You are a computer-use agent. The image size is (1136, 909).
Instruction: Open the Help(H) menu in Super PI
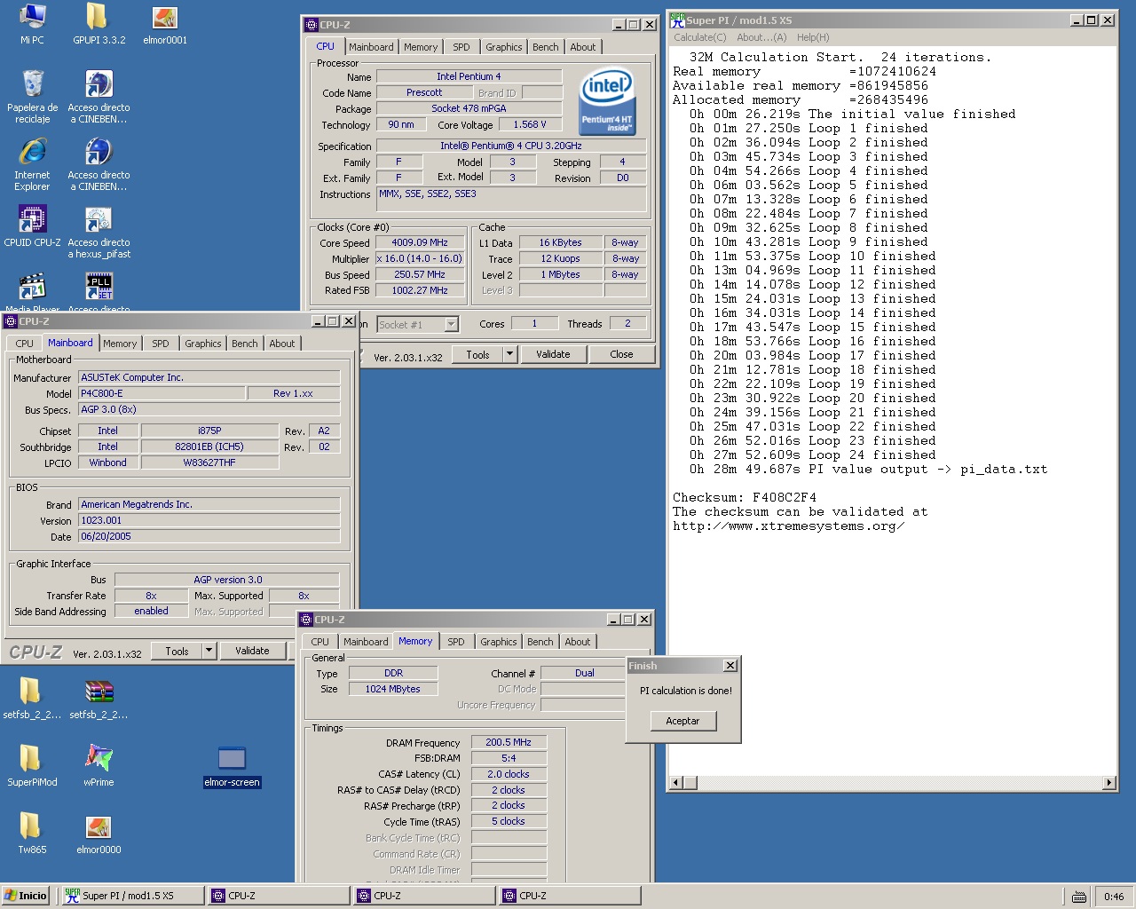[x=813, y=37]
